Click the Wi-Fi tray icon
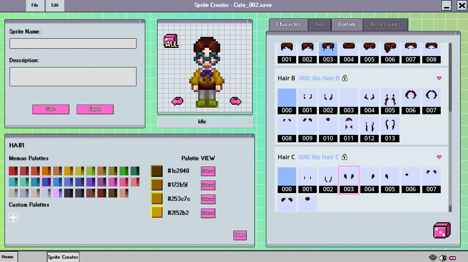The height and width of the screenshot is (262, 468). (433, 258)
